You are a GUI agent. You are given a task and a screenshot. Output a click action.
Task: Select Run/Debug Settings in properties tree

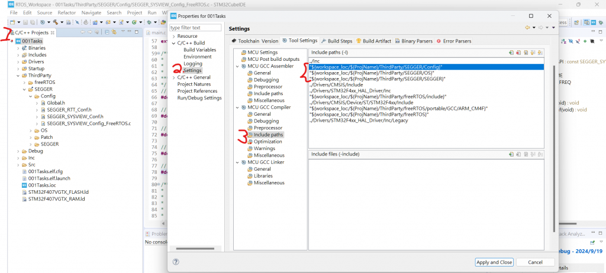(199, 98)
